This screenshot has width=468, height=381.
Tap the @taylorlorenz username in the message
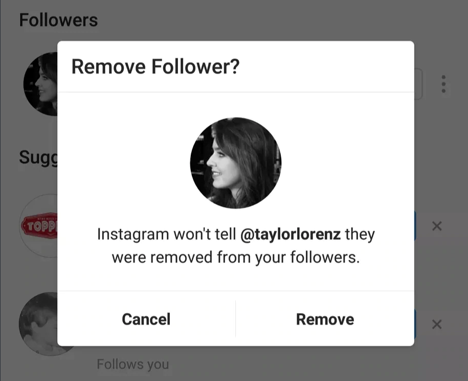[x=290, y=235]
